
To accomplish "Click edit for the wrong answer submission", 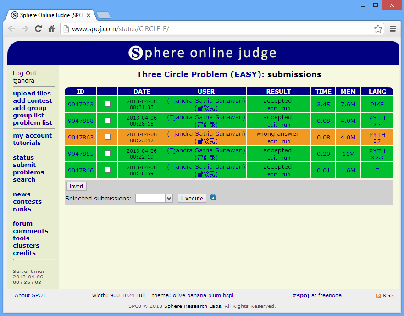I will (x=272, y=141).
